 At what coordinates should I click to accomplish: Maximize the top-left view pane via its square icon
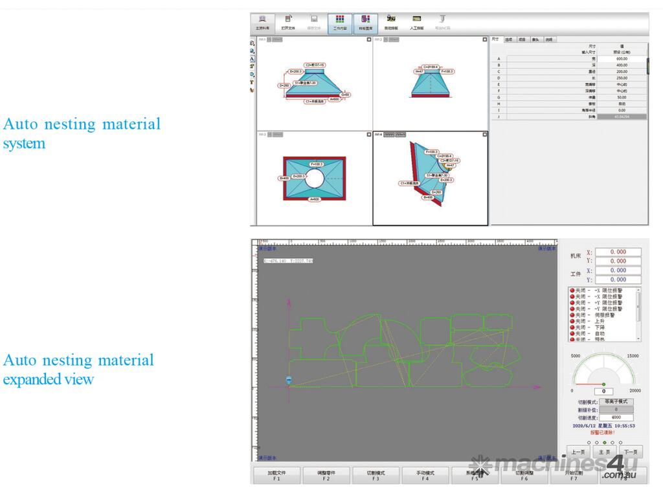369,39
